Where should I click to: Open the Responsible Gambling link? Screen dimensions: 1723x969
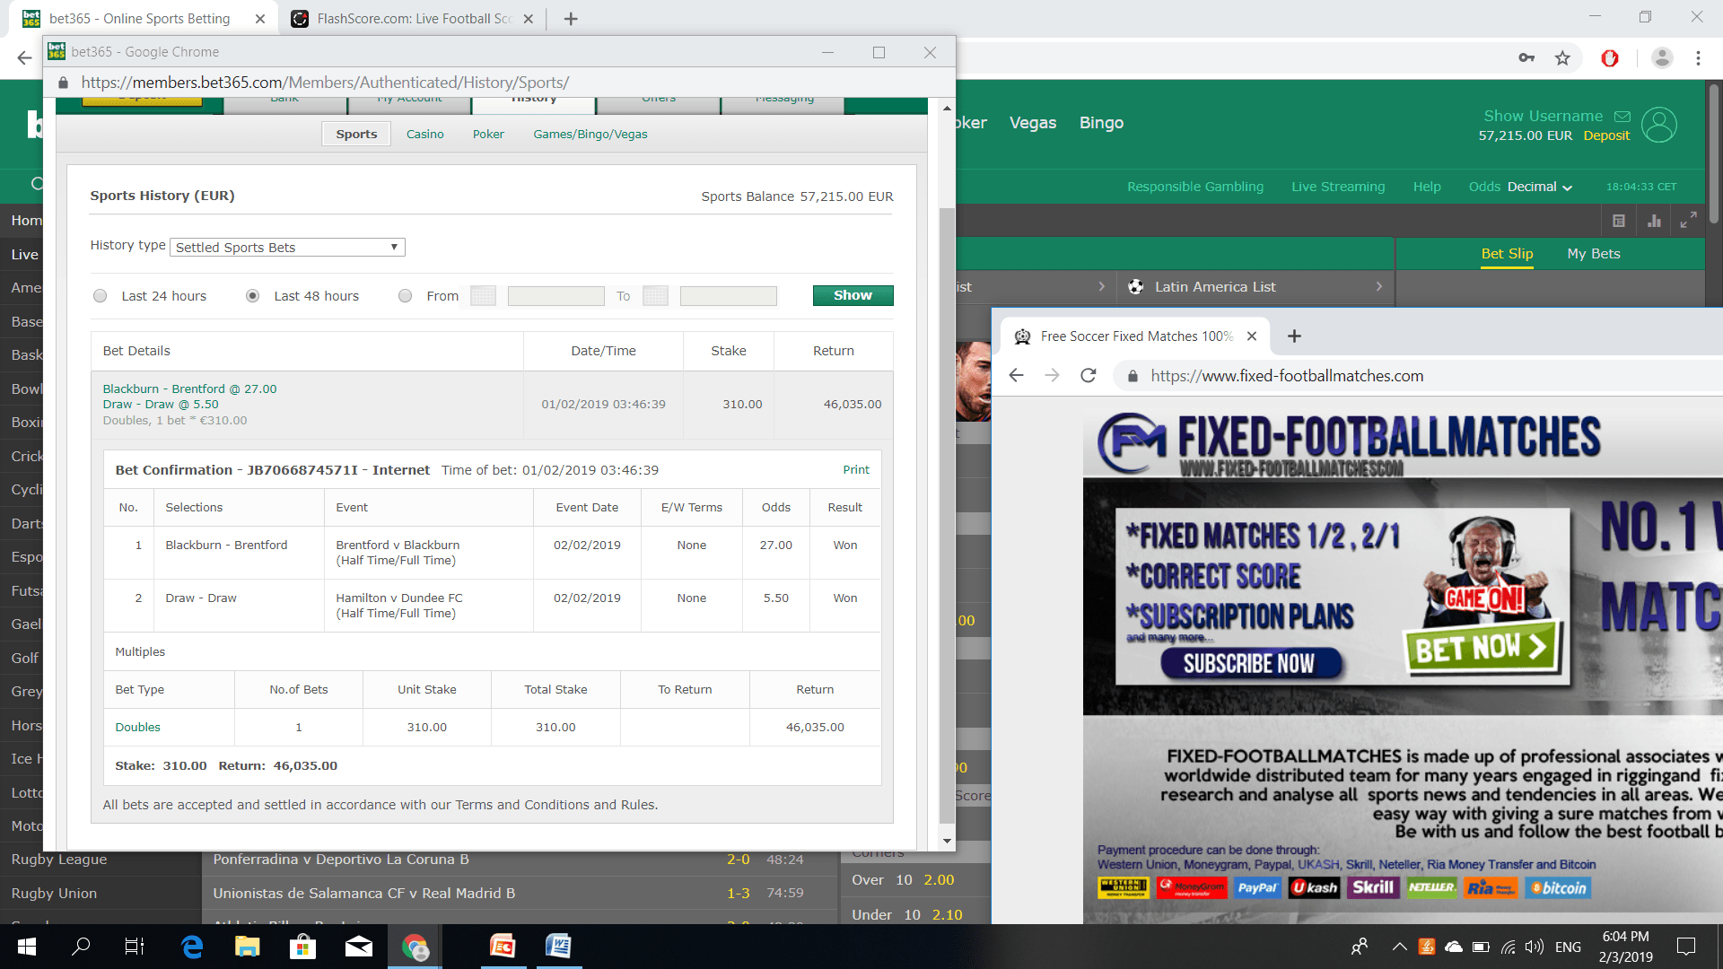coord(1195,187)
